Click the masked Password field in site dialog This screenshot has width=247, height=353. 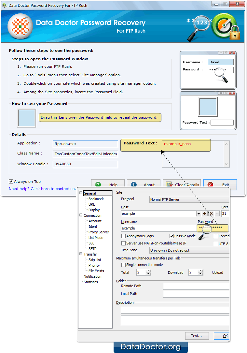213,228
